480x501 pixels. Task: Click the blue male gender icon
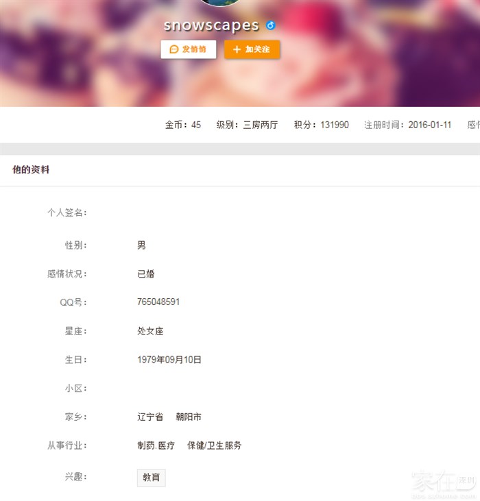[271, 26]
